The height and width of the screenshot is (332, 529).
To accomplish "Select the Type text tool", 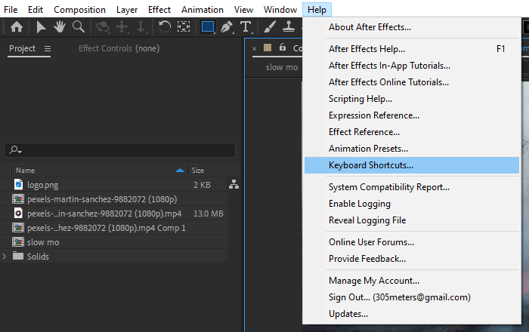I will (246, 27).
